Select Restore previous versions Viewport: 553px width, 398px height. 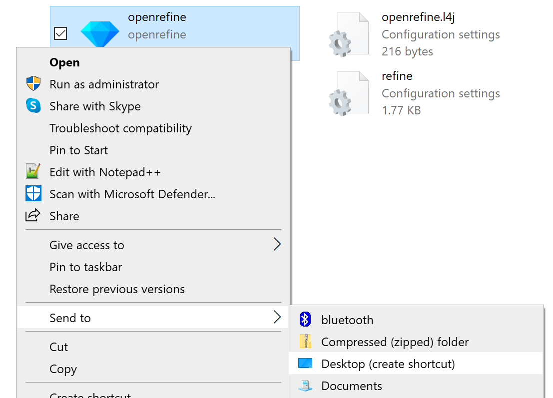pyautogui.click(x=117, y=289)
